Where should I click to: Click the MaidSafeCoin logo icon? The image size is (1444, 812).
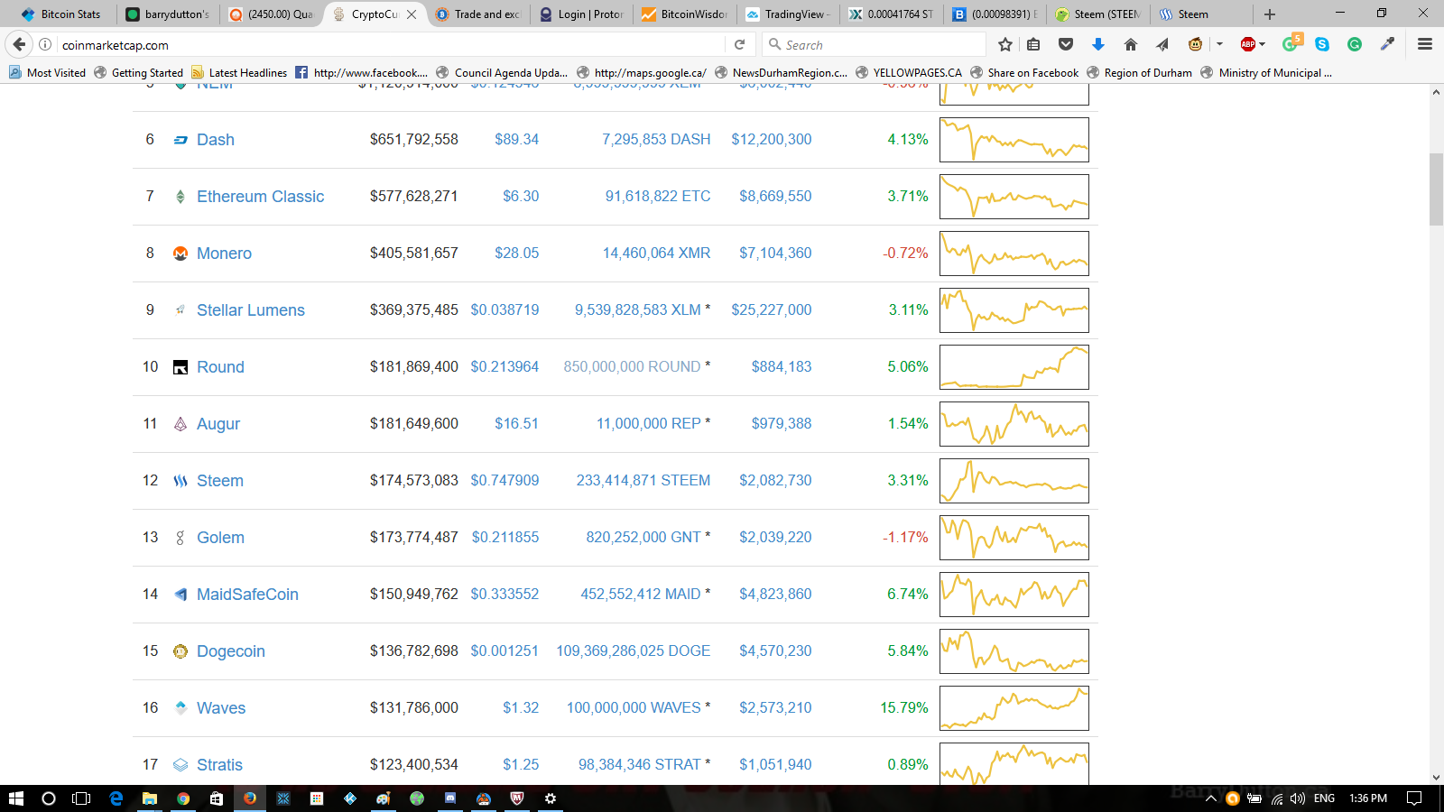click(x=180, y=595)
